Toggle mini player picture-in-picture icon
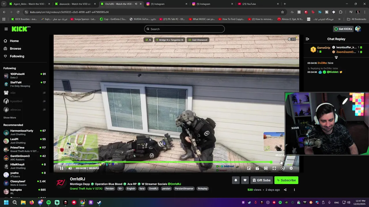The height and width of the screenshot is (207, 369). tap(249, 168)
